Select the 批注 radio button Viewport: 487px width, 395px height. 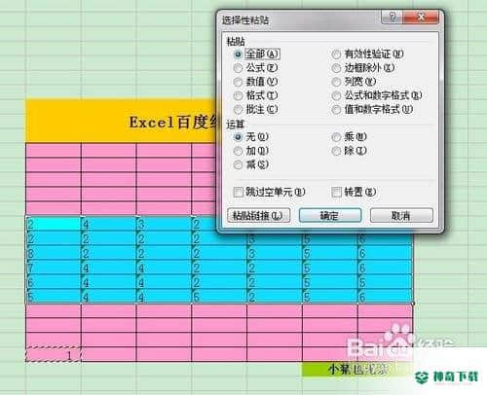point(238,109)
